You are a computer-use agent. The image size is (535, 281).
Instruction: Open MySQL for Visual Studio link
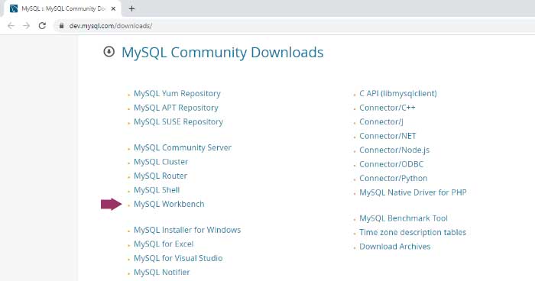pos(178,258)
